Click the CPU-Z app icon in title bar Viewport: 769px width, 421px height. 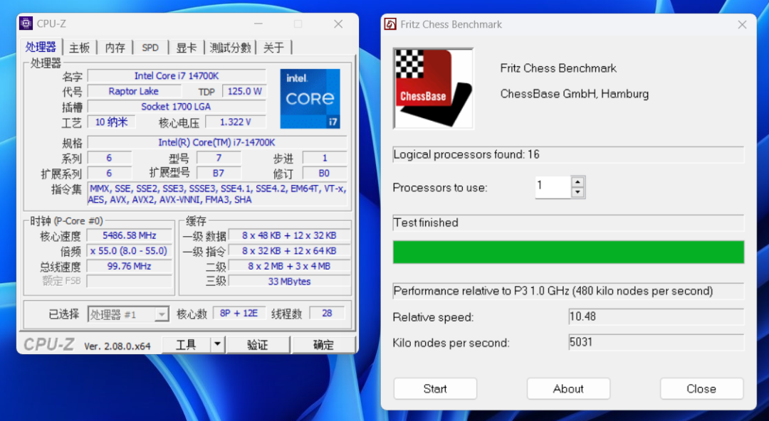tap(26, 23)
